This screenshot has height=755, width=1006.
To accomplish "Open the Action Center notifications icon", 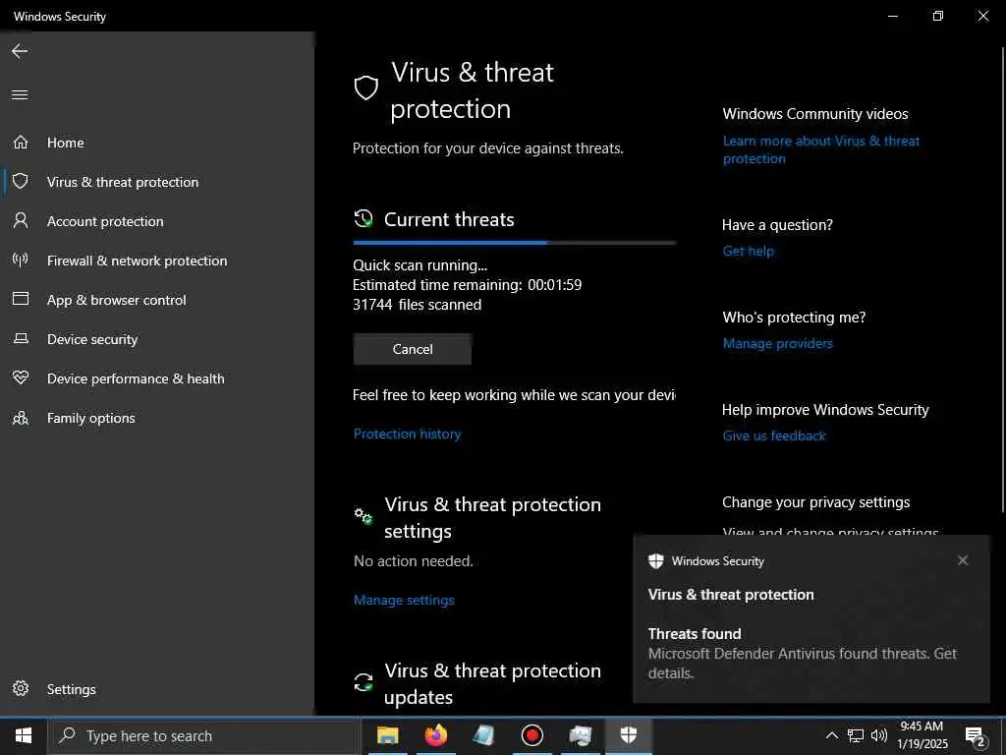I will [x=976, y=736].
